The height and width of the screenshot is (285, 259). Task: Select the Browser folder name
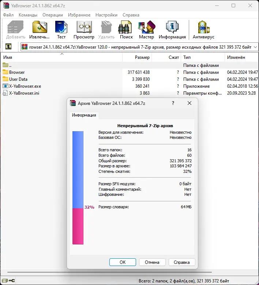click(x=17, y=72)
